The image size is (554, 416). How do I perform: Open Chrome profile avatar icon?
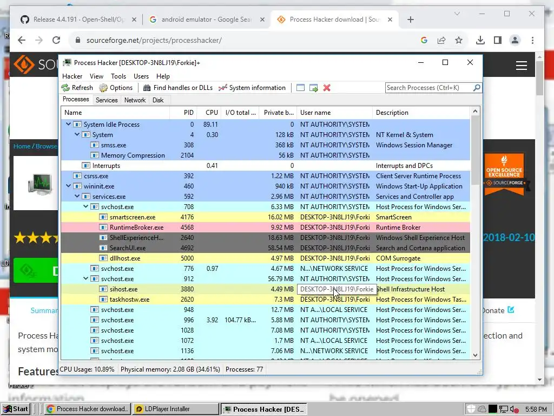[x=515, y=40]
